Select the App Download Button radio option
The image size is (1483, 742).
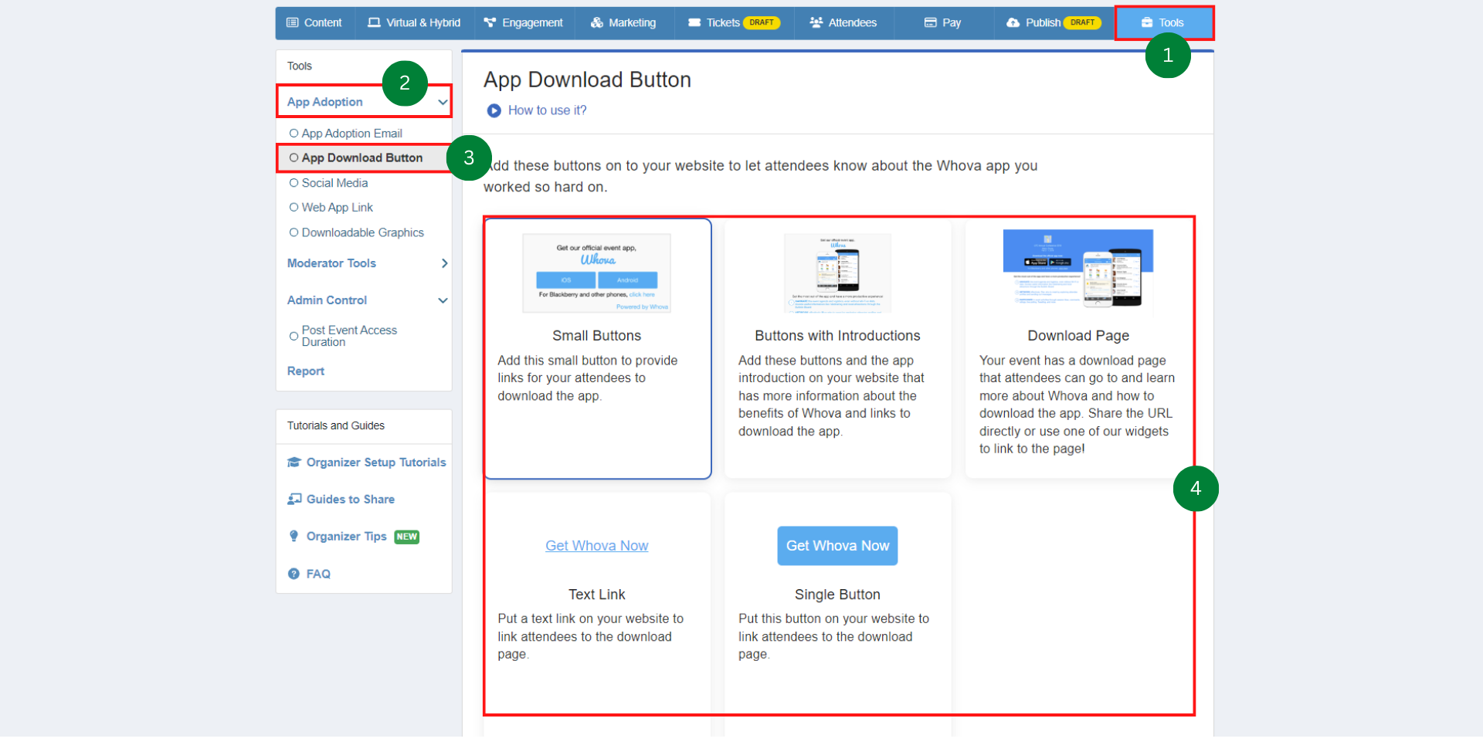[294, 158]
